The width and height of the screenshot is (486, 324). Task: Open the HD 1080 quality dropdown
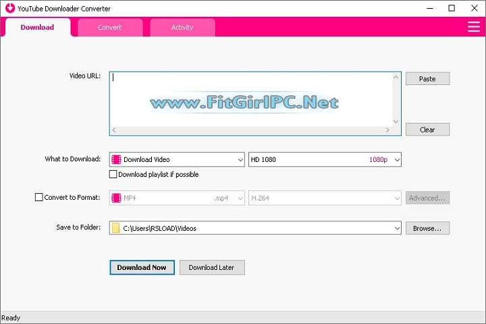coord(397,160)
